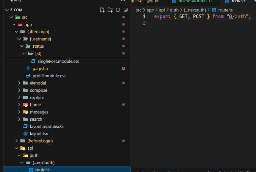Expand the @modal folder chevron
The width and height of the screenshot is (256, 172).
coord(19,83)
